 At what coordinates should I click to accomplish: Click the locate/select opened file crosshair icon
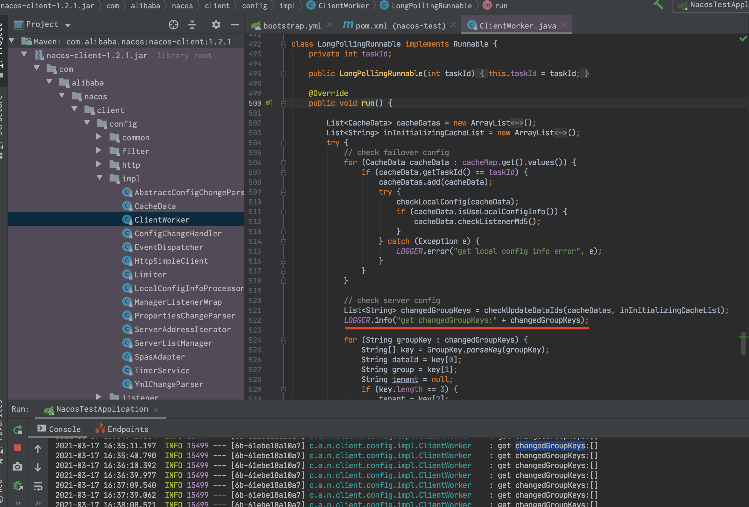(x=173, y=25)
